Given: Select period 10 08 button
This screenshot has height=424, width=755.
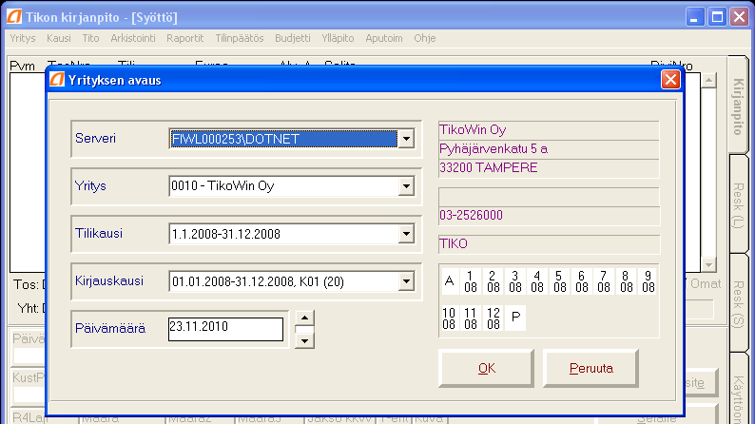Looking at the screenshot, I should (x=449, y=318).
